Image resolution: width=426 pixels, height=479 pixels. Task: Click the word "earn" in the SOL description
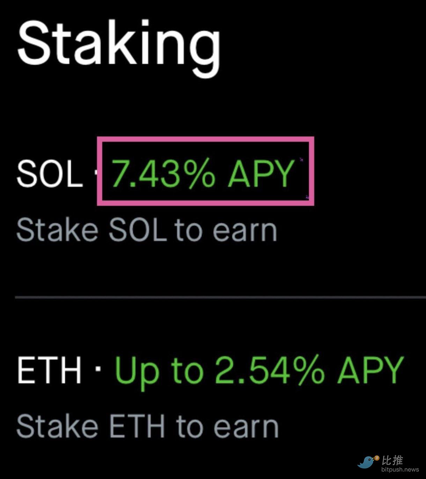click(245, 230)
